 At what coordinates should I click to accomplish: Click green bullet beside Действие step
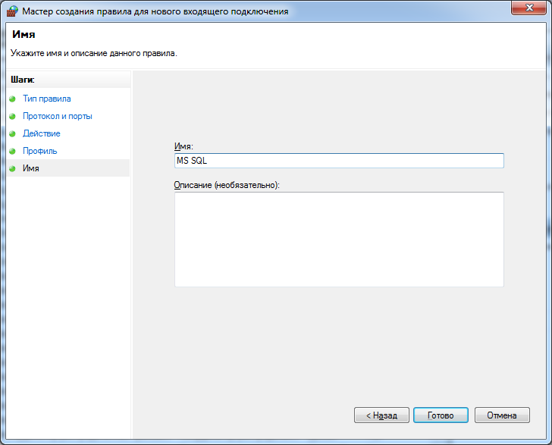(x=12, y=134)
